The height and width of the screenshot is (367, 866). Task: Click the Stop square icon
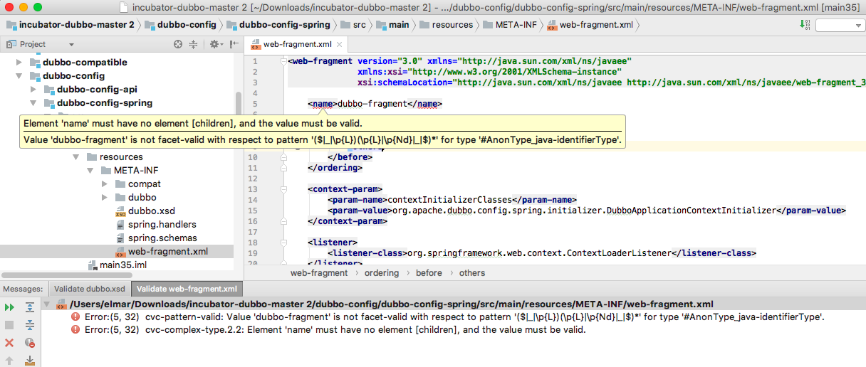tap(10, 325)
